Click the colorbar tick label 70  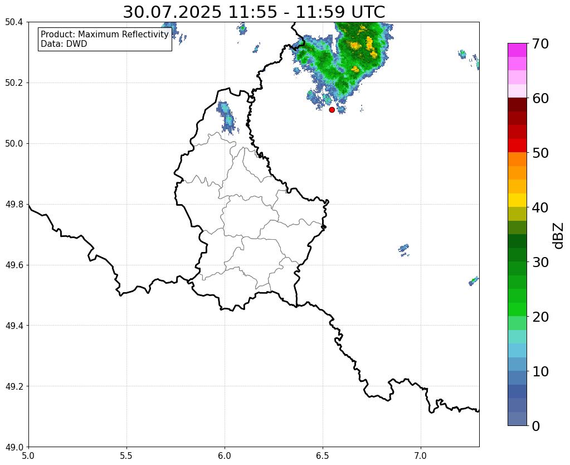(540, 43)
